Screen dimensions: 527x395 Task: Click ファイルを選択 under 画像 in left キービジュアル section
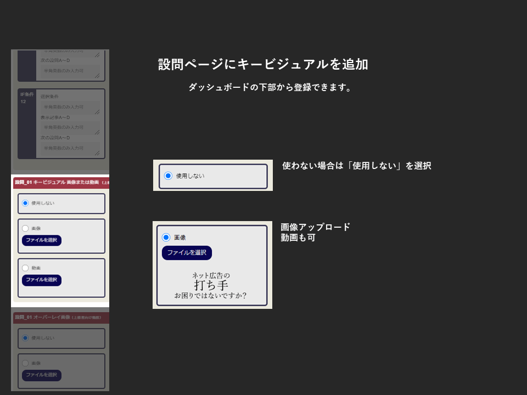click(x=42, y=240)
